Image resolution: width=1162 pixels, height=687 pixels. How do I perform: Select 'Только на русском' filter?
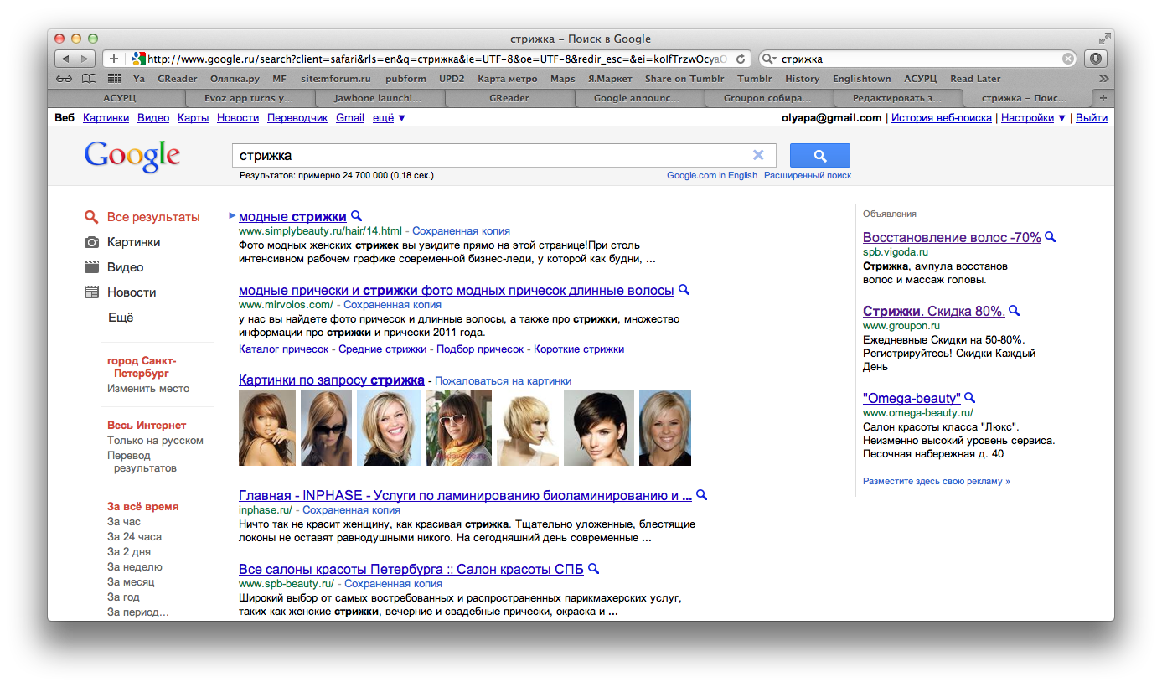(x=155, y=441)
